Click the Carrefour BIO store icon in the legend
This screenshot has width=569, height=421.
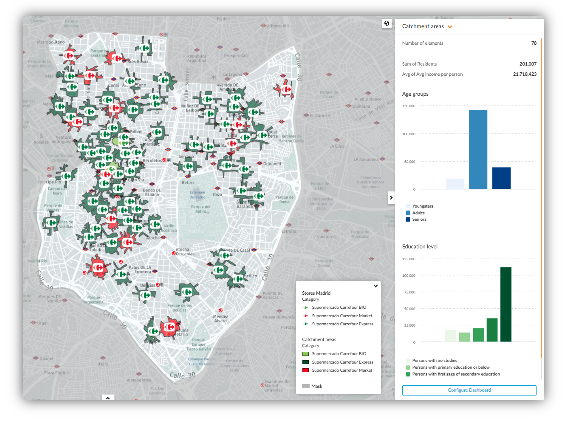(306, 307)
